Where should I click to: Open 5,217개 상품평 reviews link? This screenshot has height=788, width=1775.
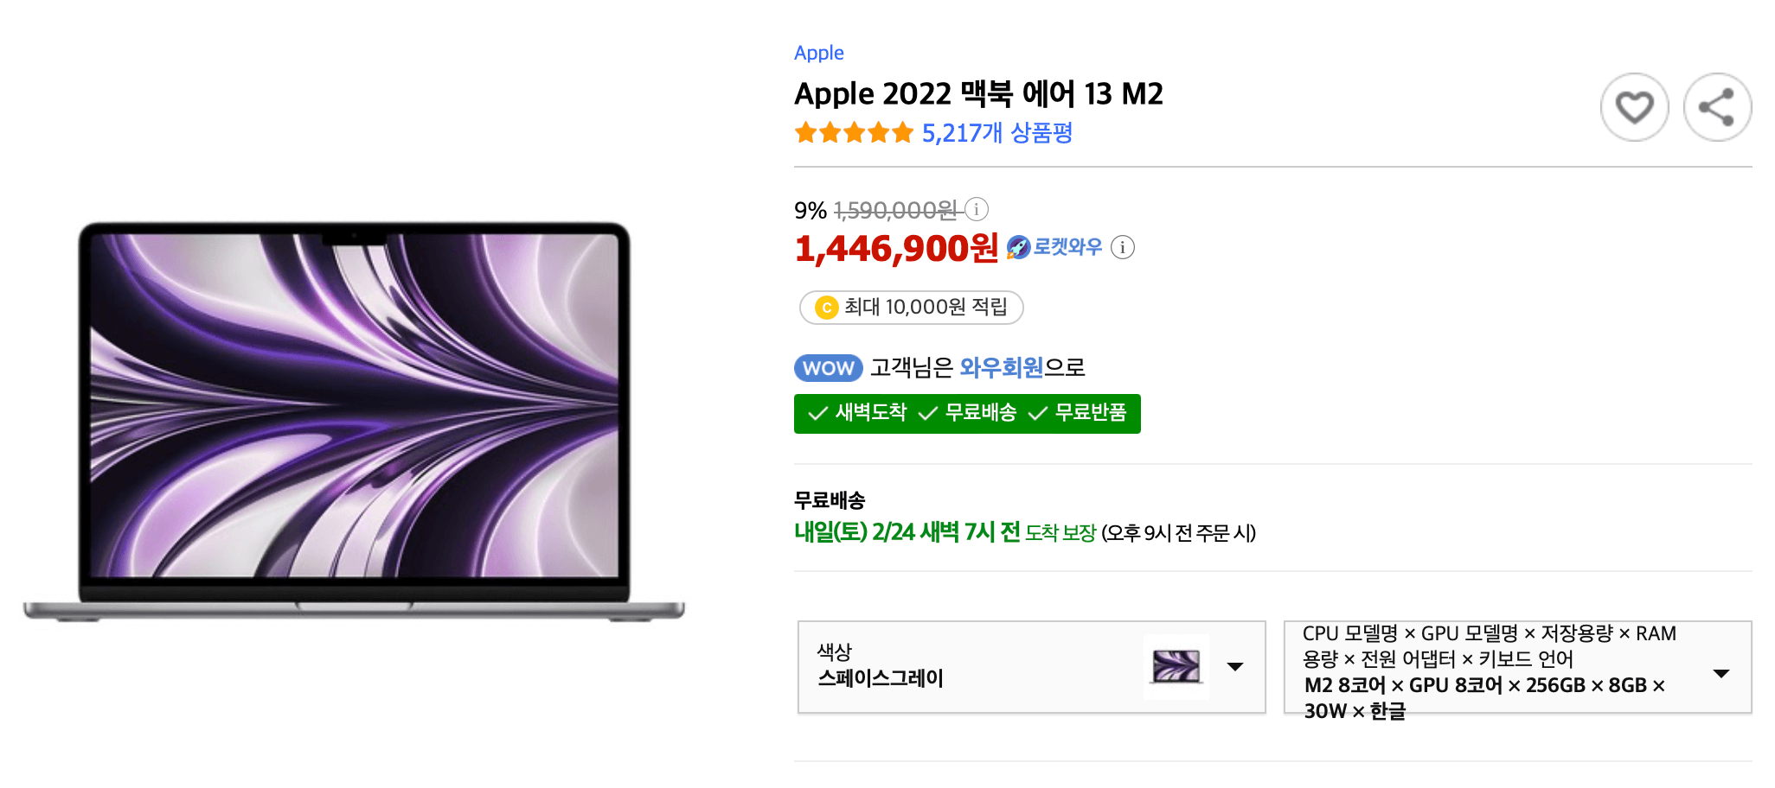[996, 133]
